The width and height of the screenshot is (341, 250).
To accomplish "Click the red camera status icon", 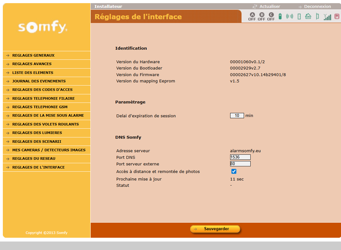I will (x=337, y=16).
